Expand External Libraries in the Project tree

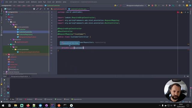pos(4,72)
